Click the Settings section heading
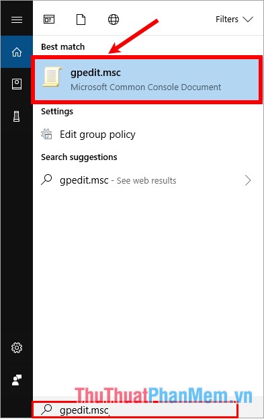This screenshot has width=264, height=419. pos(57,112)
